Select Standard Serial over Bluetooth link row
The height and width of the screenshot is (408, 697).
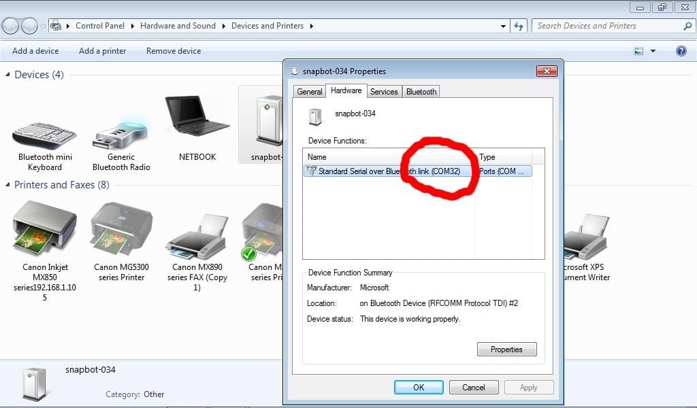[x=417, y=171]
